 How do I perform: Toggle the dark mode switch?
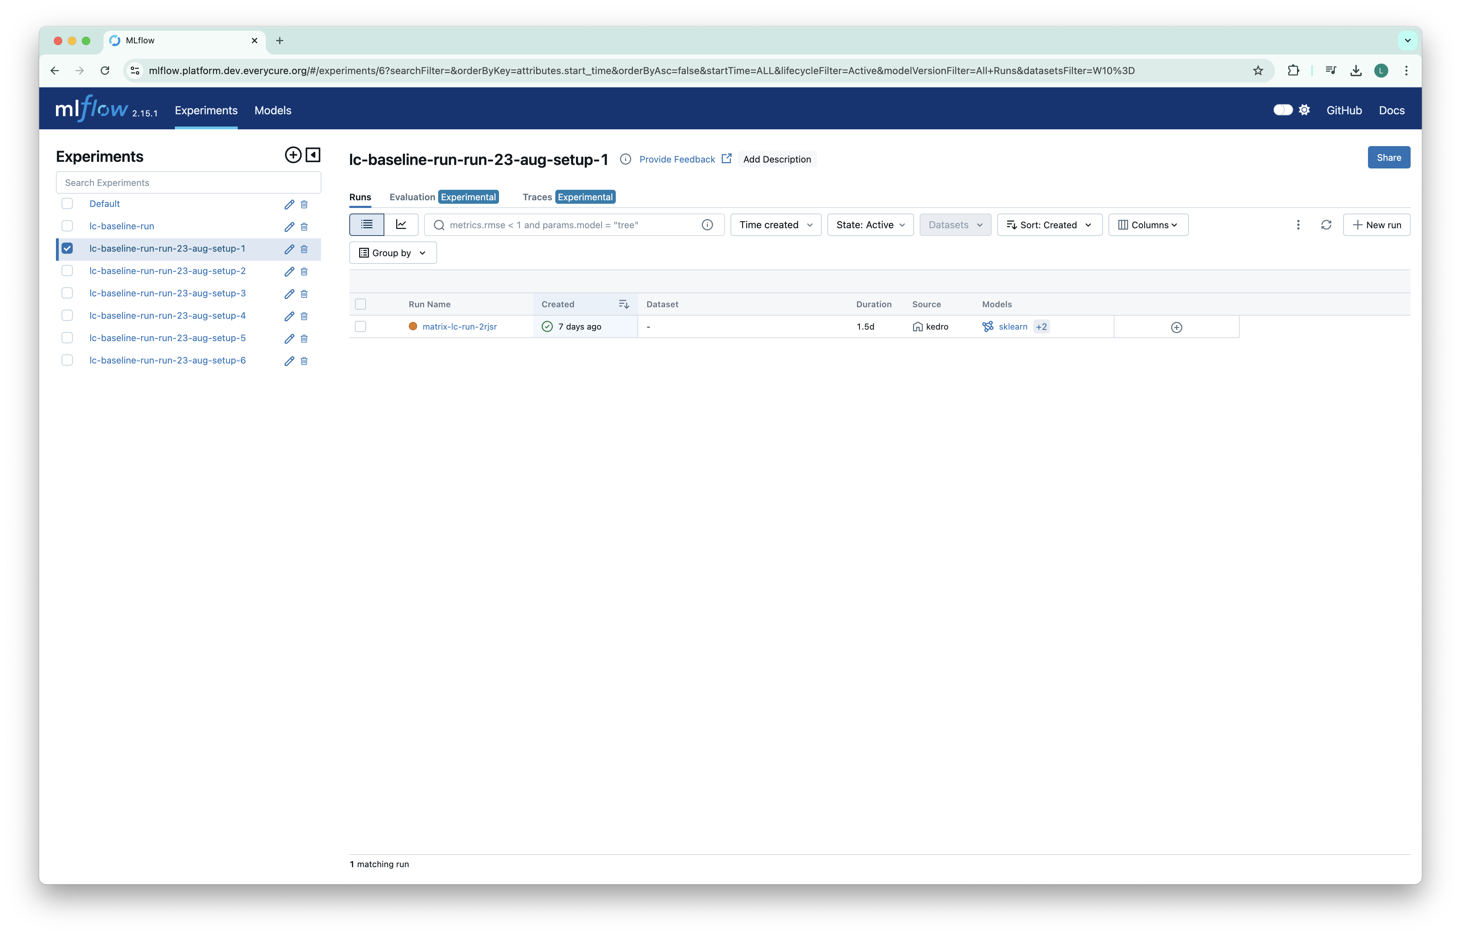tap(1283, 110)
